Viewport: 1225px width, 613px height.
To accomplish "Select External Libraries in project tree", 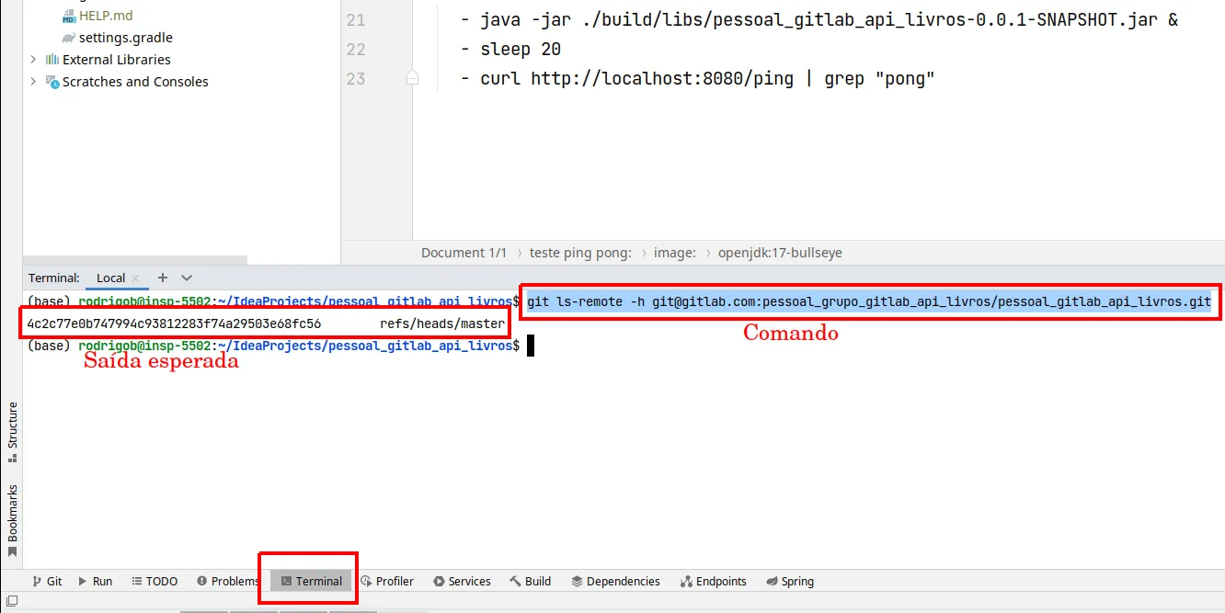I will click(x=117, y=60).
